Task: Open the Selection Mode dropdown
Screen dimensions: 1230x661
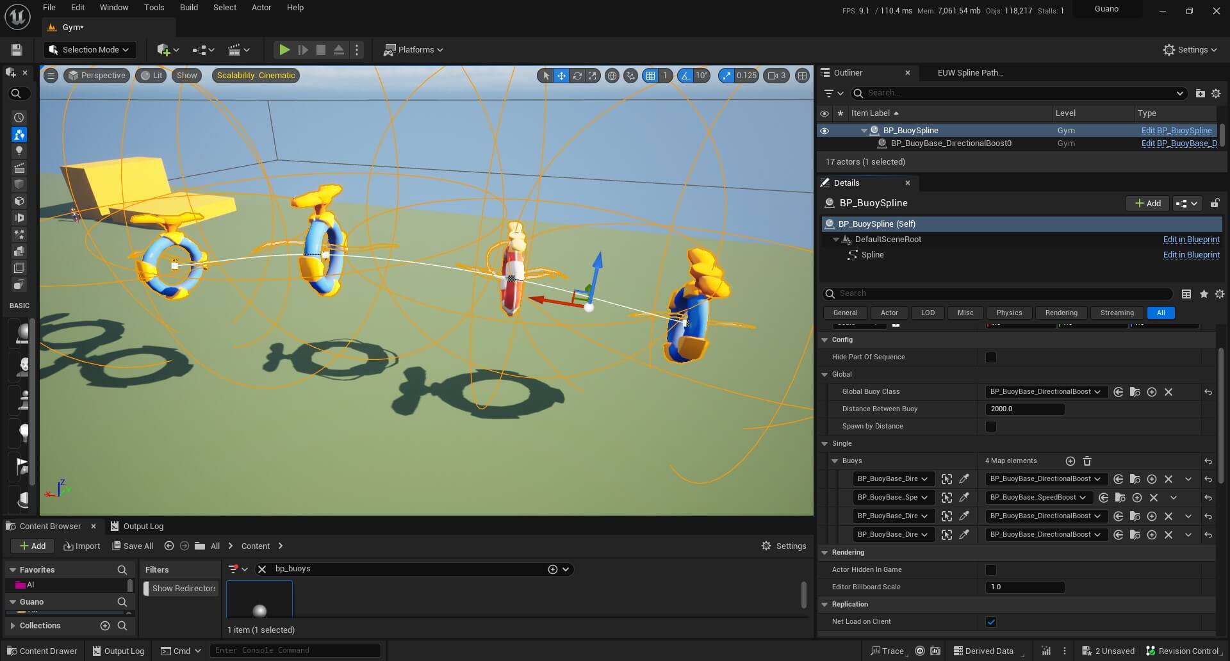Action: (x=89, y=50)
